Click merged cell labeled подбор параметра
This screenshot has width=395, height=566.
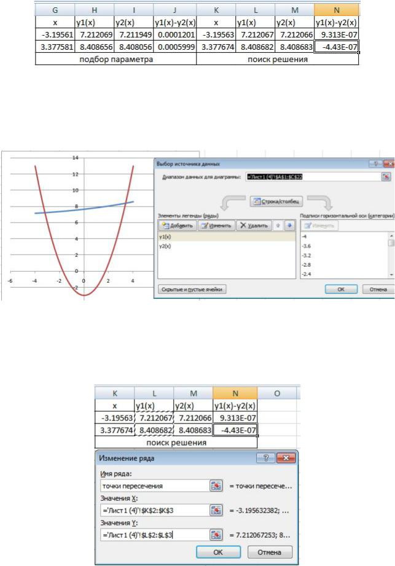point(115,59)
